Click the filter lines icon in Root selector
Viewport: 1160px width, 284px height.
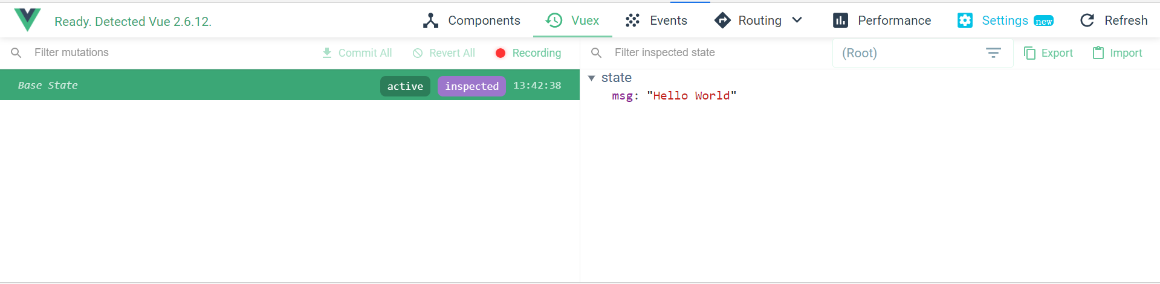tap(993, 53)
